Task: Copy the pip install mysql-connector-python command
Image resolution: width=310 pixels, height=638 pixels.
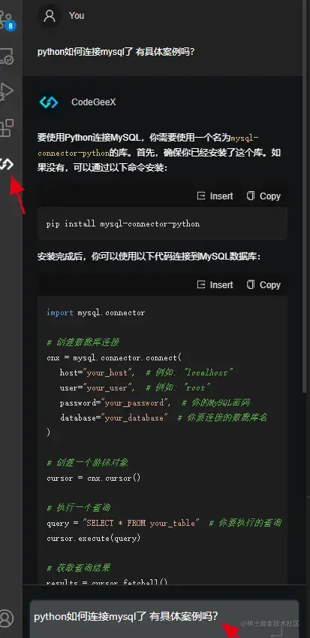Action: click(263, 196)
